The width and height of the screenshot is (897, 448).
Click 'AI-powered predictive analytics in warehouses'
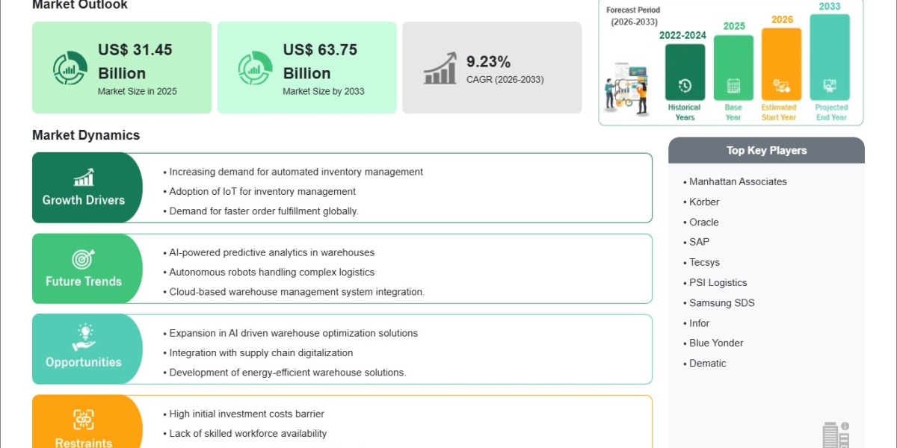click(x=272, y=252)
